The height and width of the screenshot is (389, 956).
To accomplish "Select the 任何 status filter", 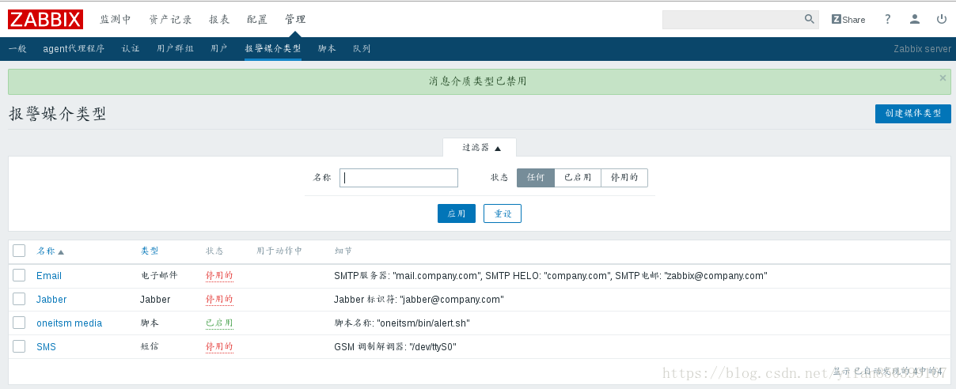I will [x=536, y=178].
